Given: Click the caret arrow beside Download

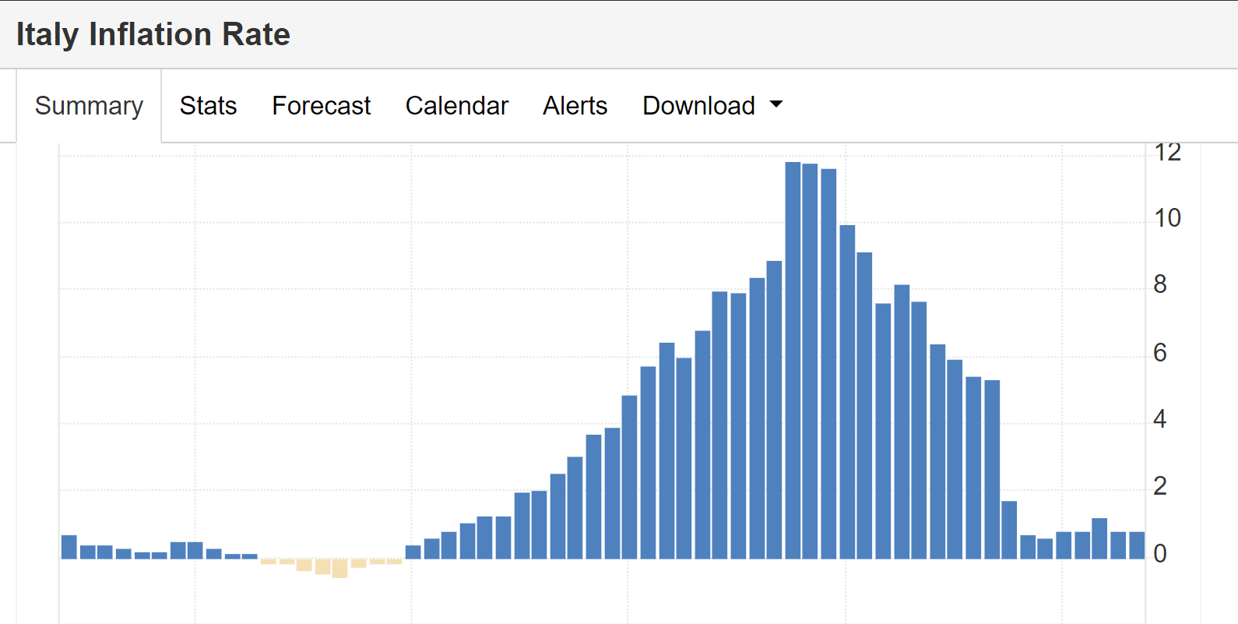Looking at the screenshot, I should pyautogui.click(x=776, y=104).
